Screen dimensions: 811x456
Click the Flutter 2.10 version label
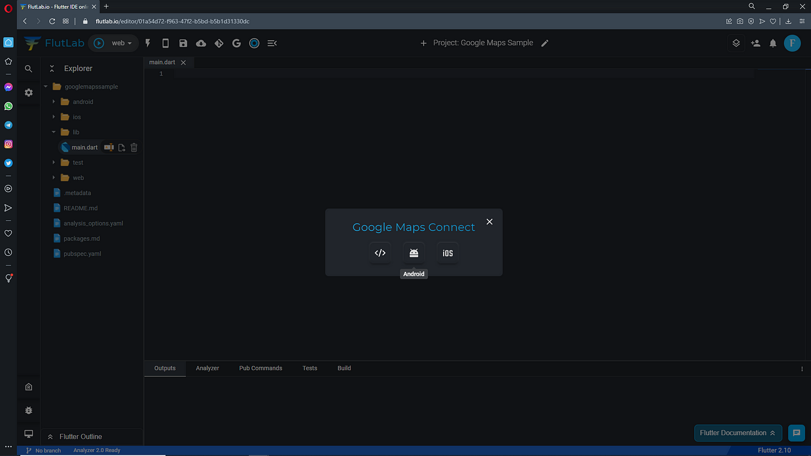[775, 450]
